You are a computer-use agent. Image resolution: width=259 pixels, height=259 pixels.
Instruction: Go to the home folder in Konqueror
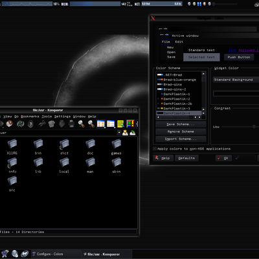point(10,124)
